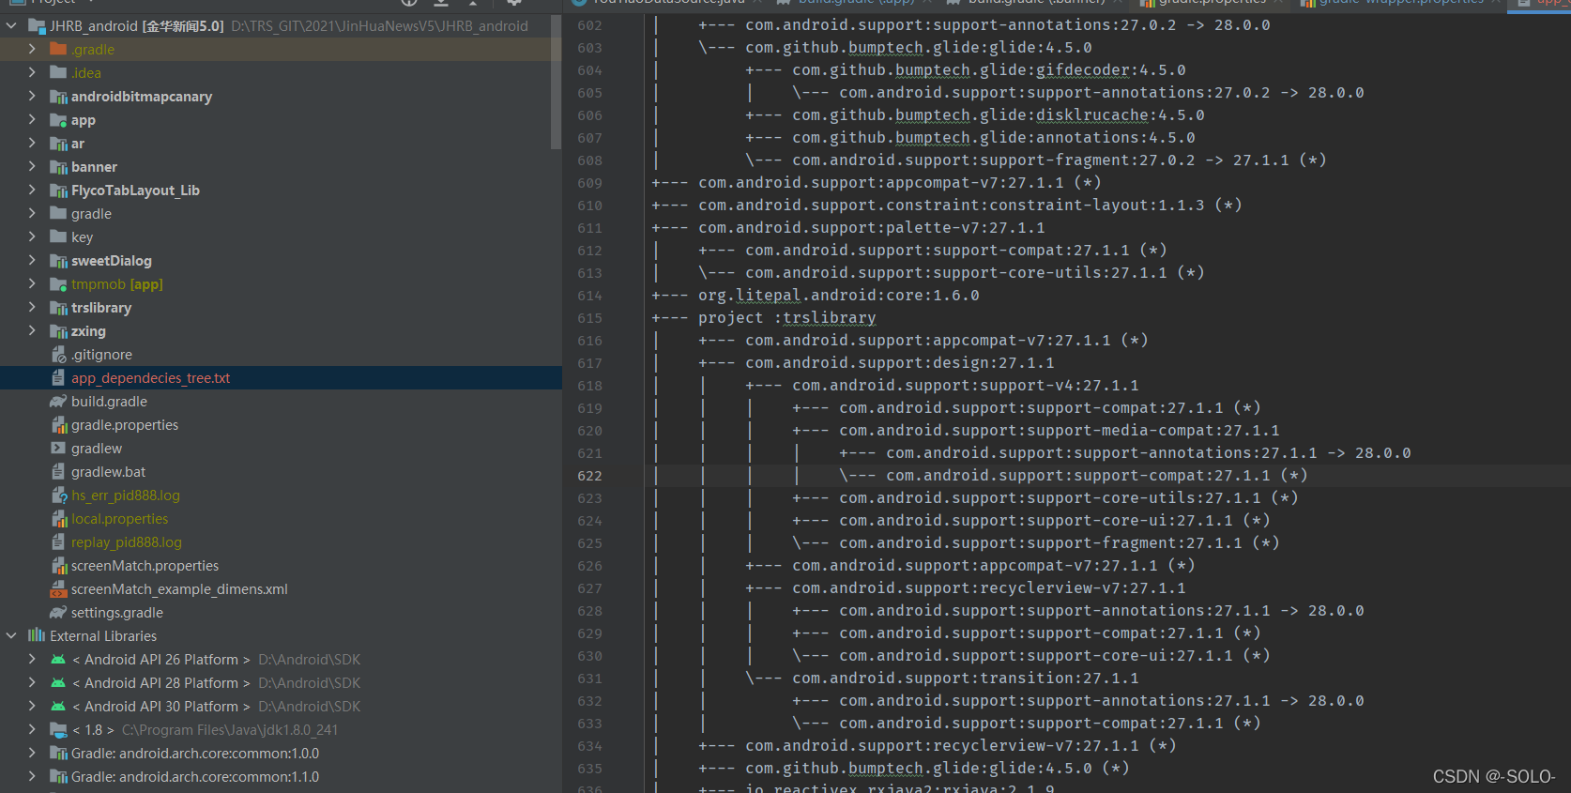Click 'project :trslibrary' text on line 615
This screenshot has width=1571, height=793.
point(786,318)
